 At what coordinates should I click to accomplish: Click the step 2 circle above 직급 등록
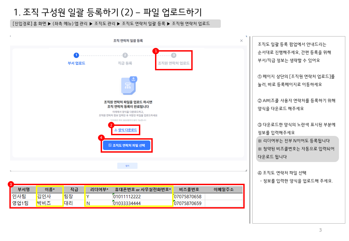point(125,55)
